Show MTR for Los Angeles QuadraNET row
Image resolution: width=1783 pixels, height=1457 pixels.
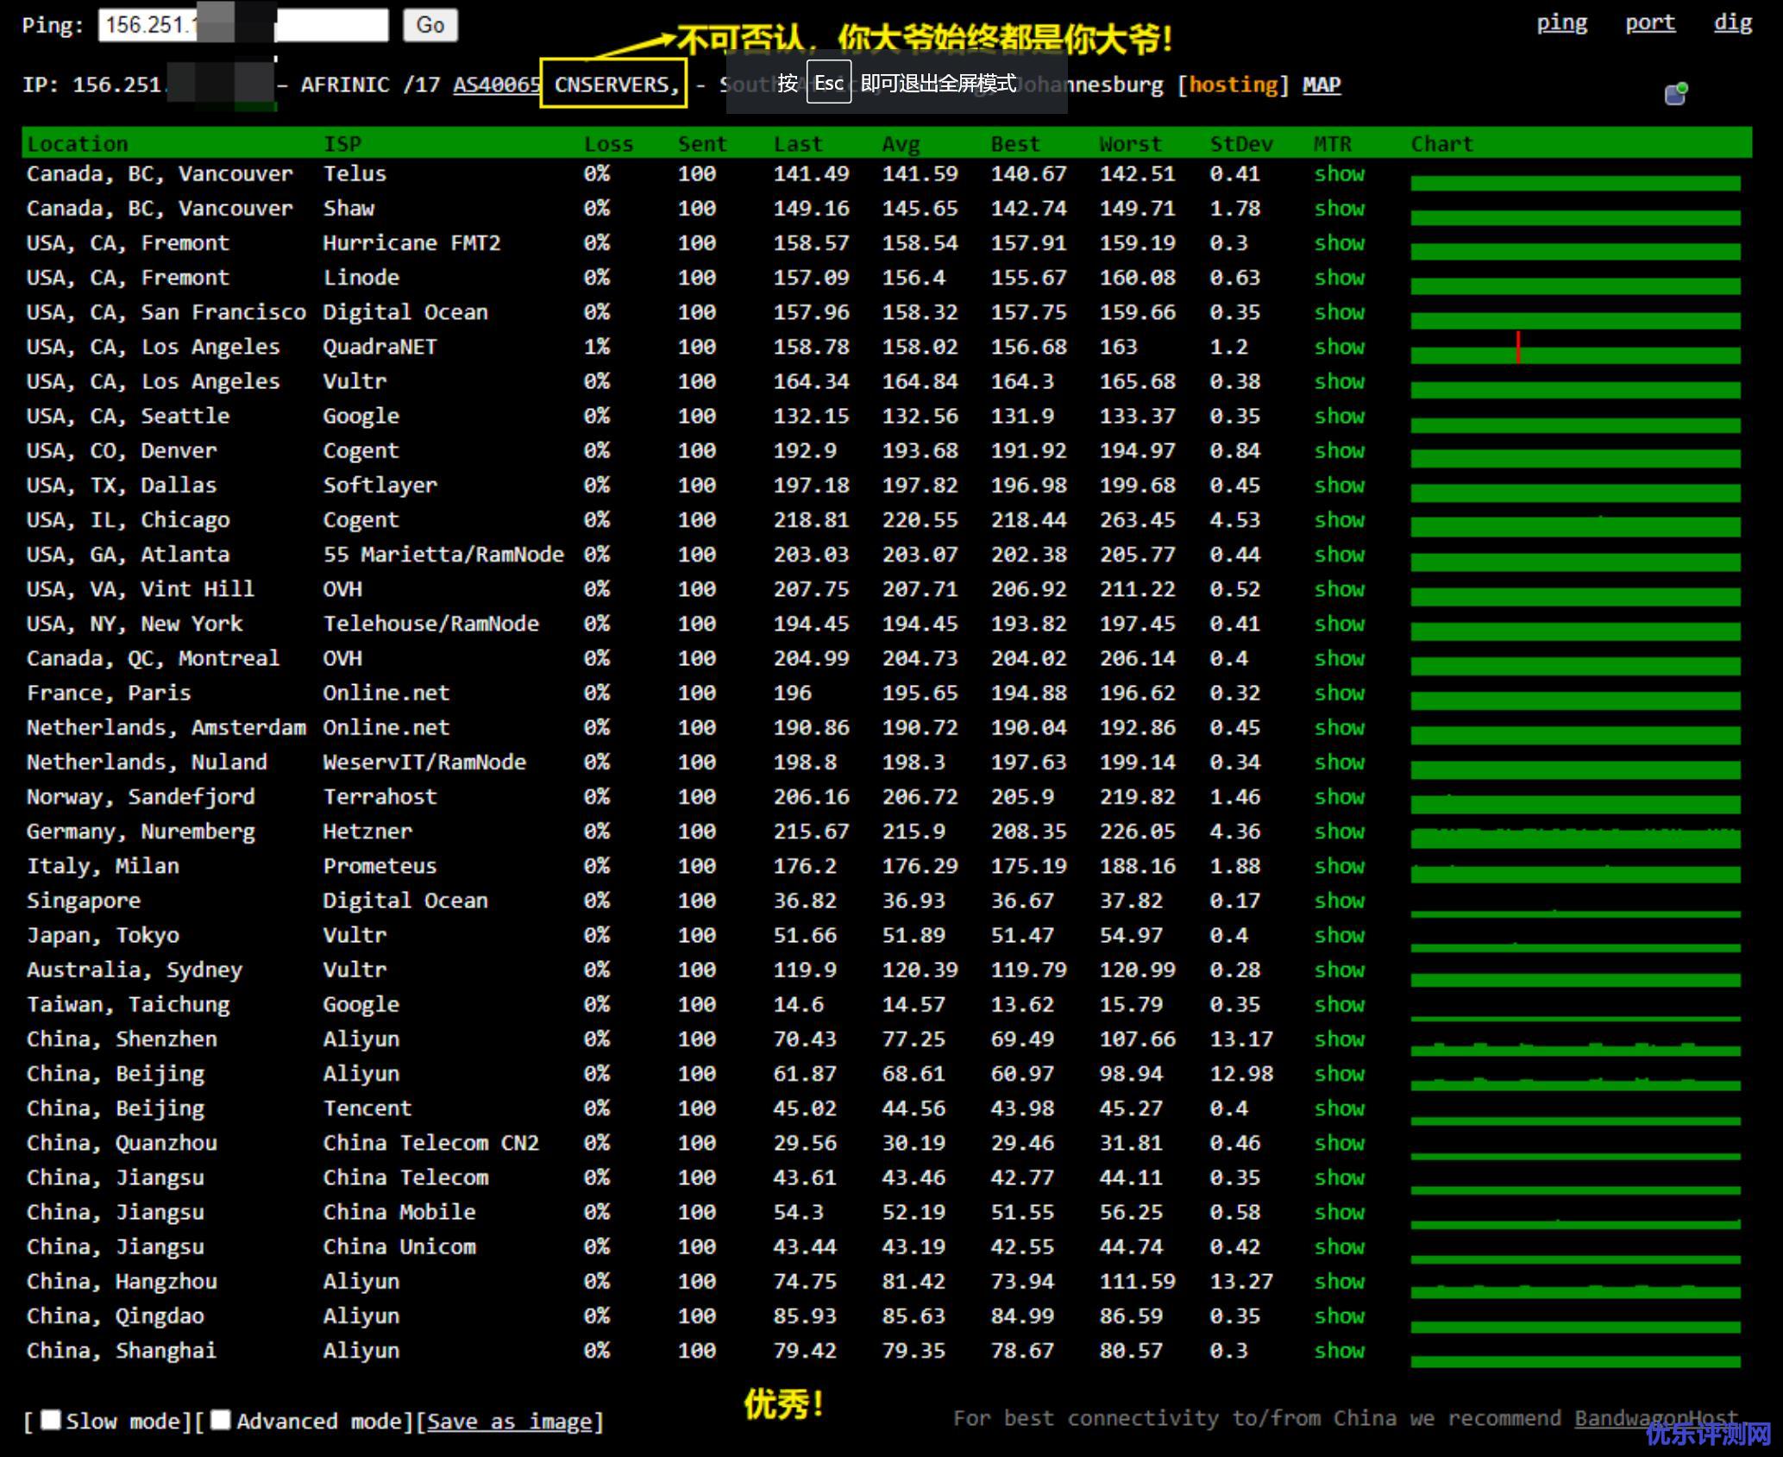[1339, 347]
